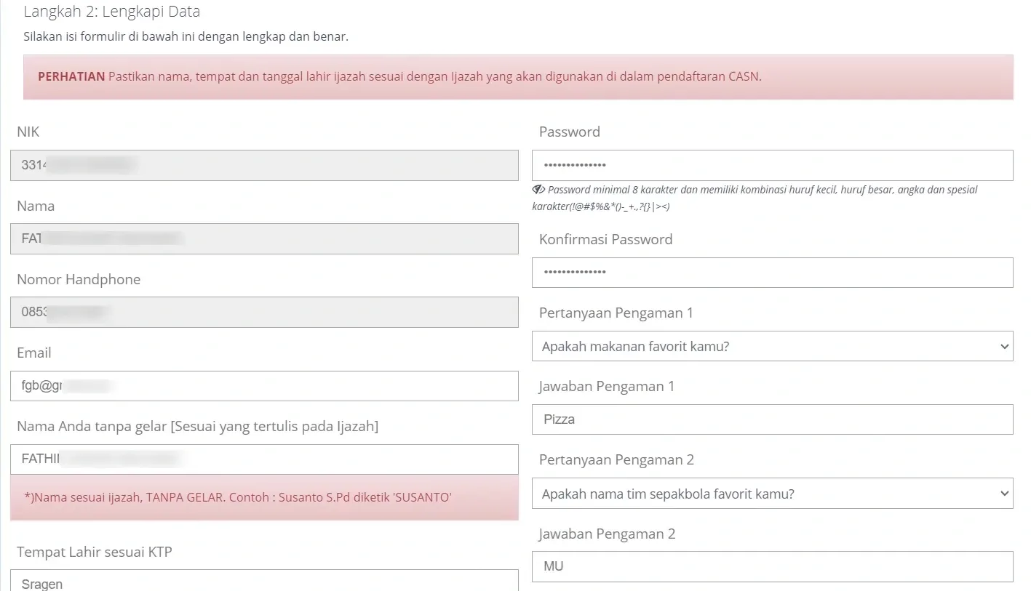Select the NIK field
This screenshot has height=591, width=1031.
pos(265,165)
